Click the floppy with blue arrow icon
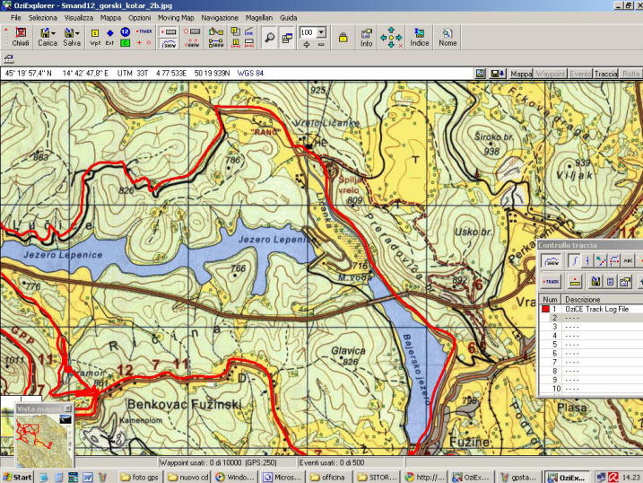 [x=498, y=74]
